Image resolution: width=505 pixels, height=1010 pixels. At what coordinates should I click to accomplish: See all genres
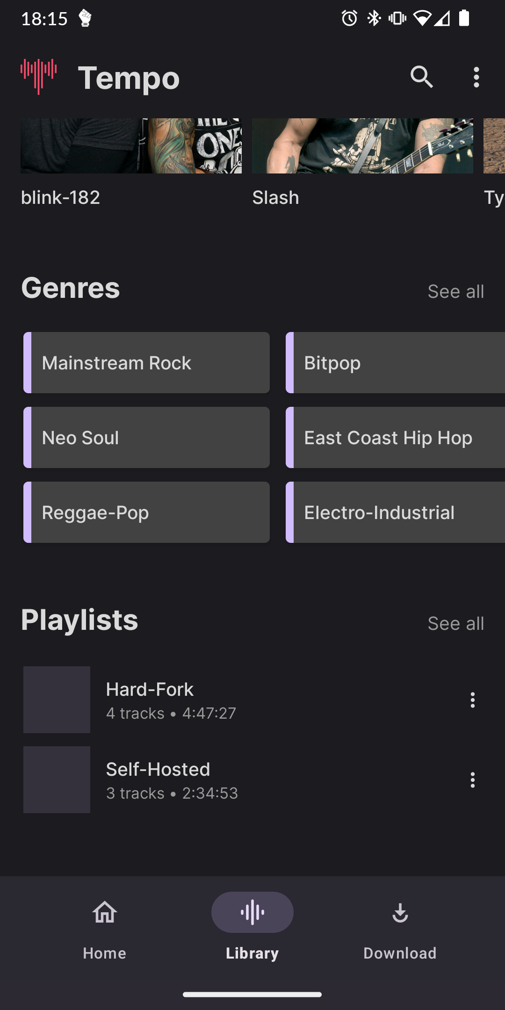[455, 291]
